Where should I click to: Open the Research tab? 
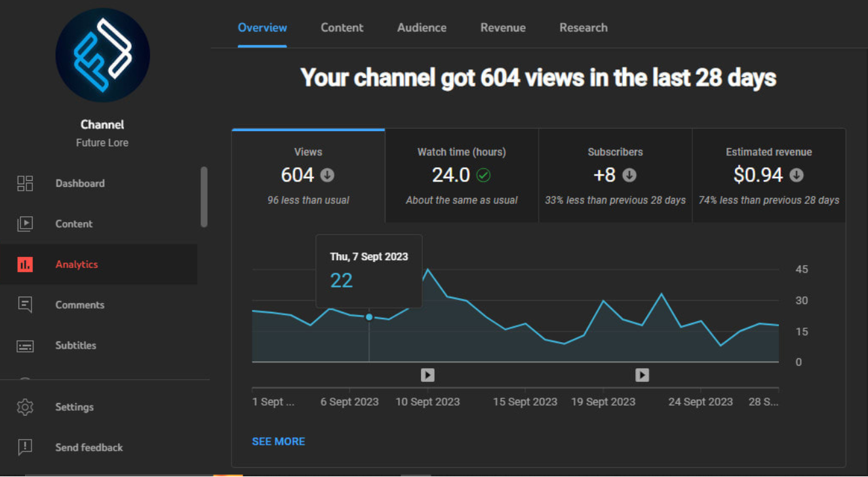click(583, 28)
